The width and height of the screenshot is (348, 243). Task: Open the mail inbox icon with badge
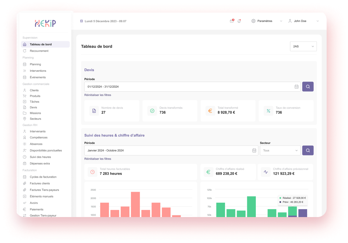tap(232, 21)
